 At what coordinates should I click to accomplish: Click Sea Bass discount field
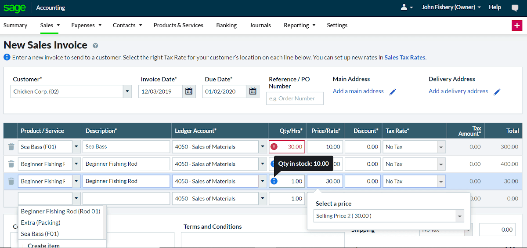pyautogui.click(x=363, y=147)
